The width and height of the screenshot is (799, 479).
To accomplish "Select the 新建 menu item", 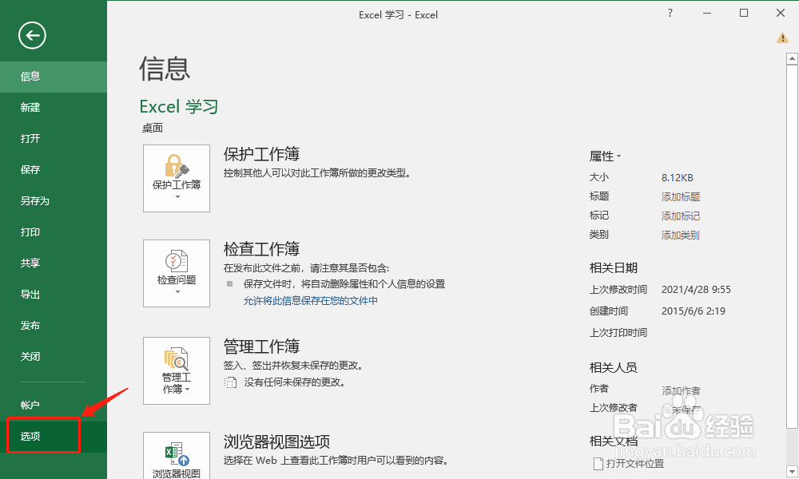I will [54, 108].
